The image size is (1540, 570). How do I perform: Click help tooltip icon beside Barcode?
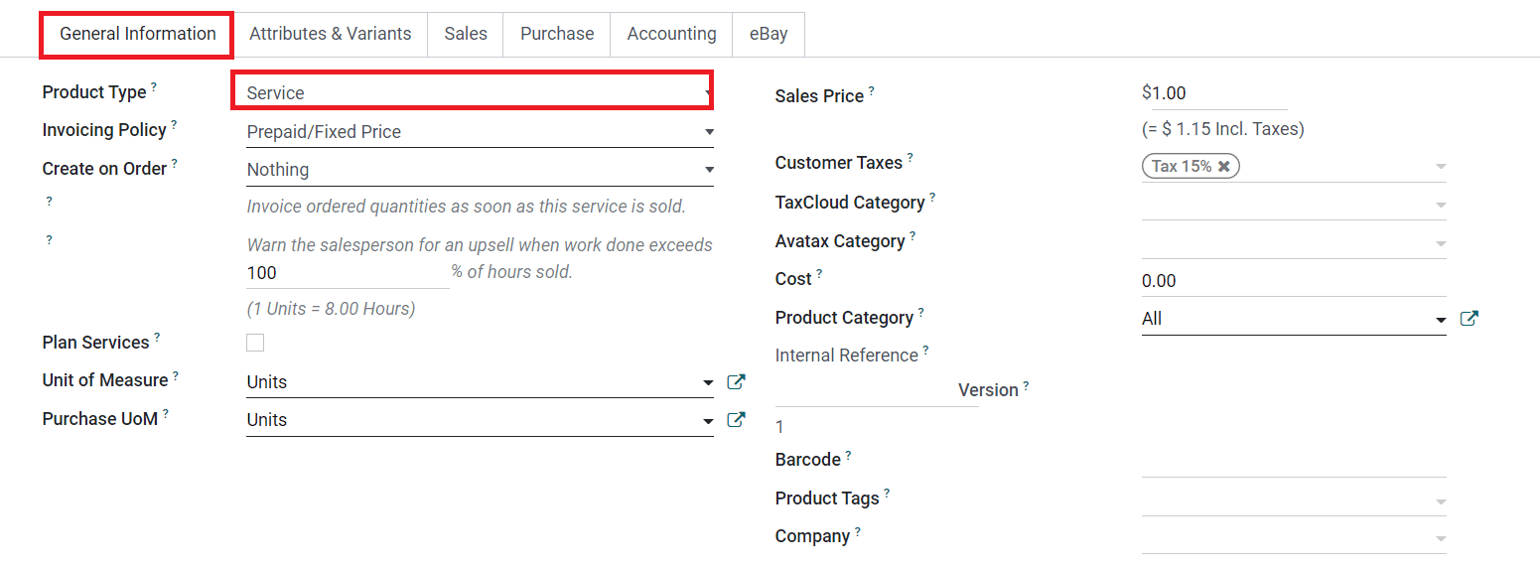point(849,455)
